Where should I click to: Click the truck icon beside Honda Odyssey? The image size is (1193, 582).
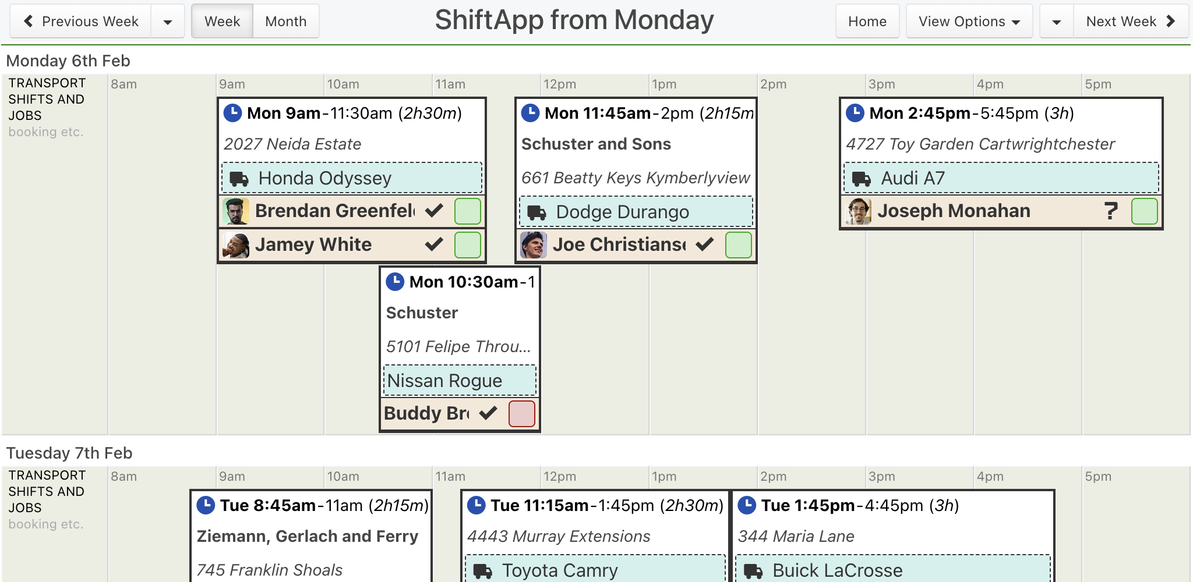pos(239,179)
